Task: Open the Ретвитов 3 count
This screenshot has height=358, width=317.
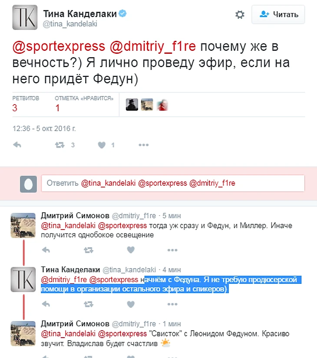Action: pos(26,104)
